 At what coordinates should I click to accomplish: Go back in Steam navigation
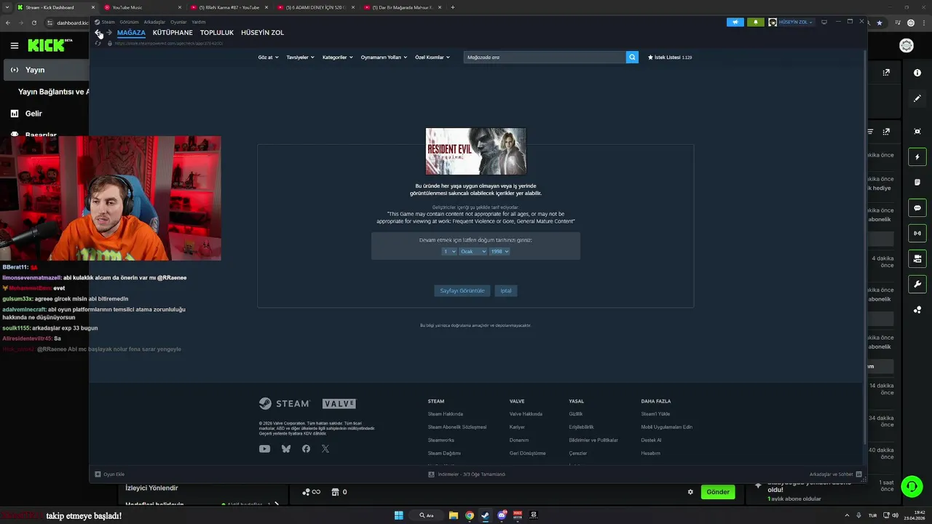click(x=98, y=33)
